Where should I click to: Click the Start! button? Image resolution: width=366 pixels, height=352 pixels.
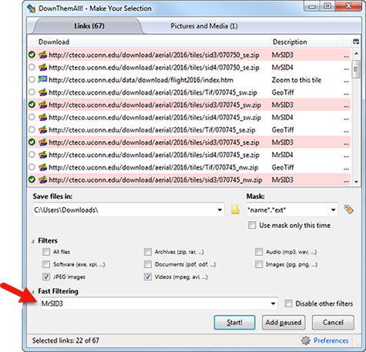point(234,322)
